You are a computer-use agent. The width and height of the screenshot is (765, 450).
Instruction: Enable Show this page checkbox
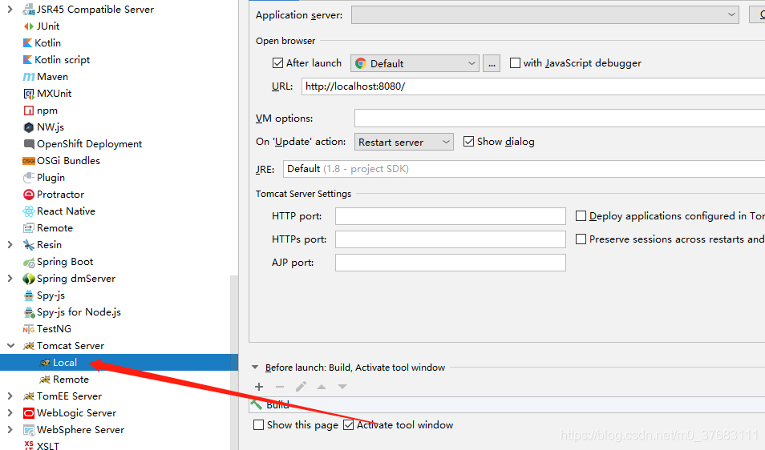258,424
